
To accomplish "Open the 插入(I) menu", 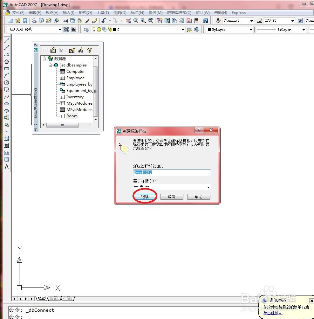I will pyautogui.click(x=68, y=13).
